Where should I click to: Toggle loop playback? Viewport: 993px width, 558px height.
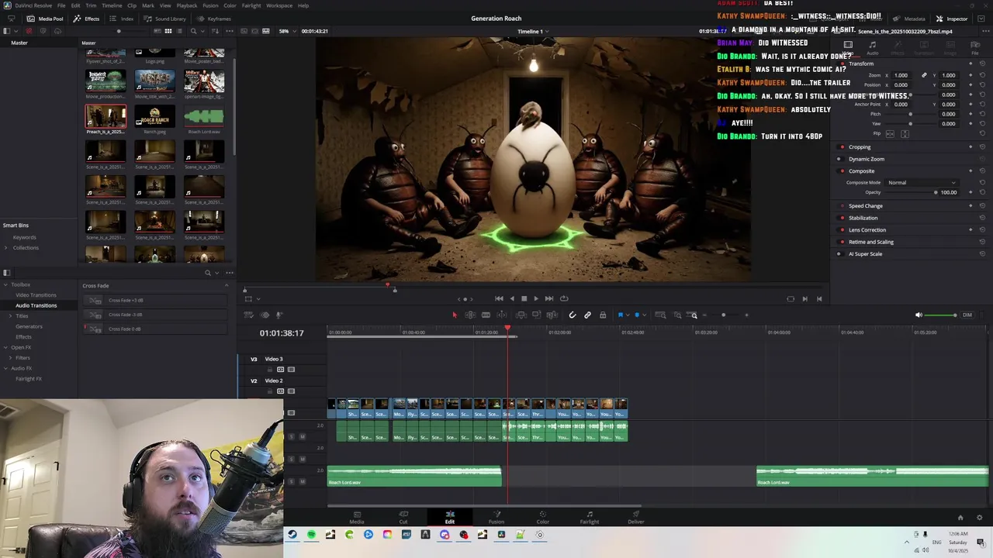tap(564, 298)
